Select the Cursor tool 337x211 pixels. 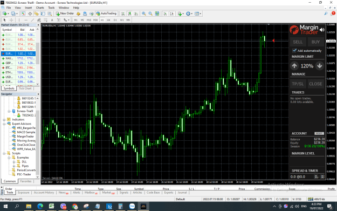point(4,20)
